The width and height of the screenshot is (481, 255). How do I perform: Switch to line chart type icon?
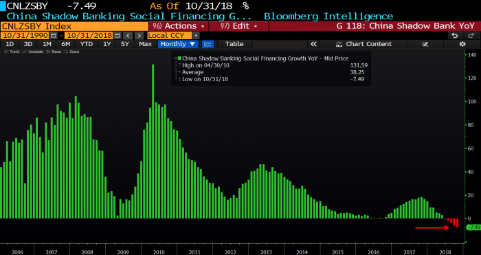[208, 44]
